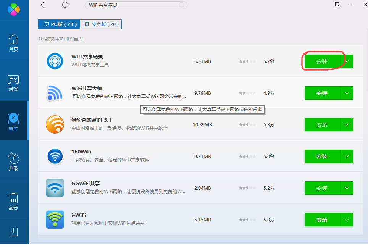Open the WiFi共享大师 title link
Image resolution: width=368 pixels, height=247 pixels.
87,89
